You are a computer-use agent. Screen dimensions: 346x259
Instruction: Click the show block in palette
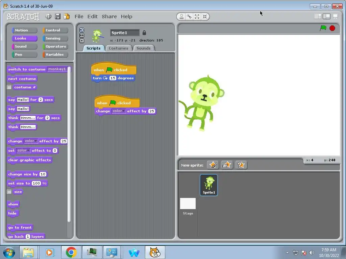click(x=13, y=204)
